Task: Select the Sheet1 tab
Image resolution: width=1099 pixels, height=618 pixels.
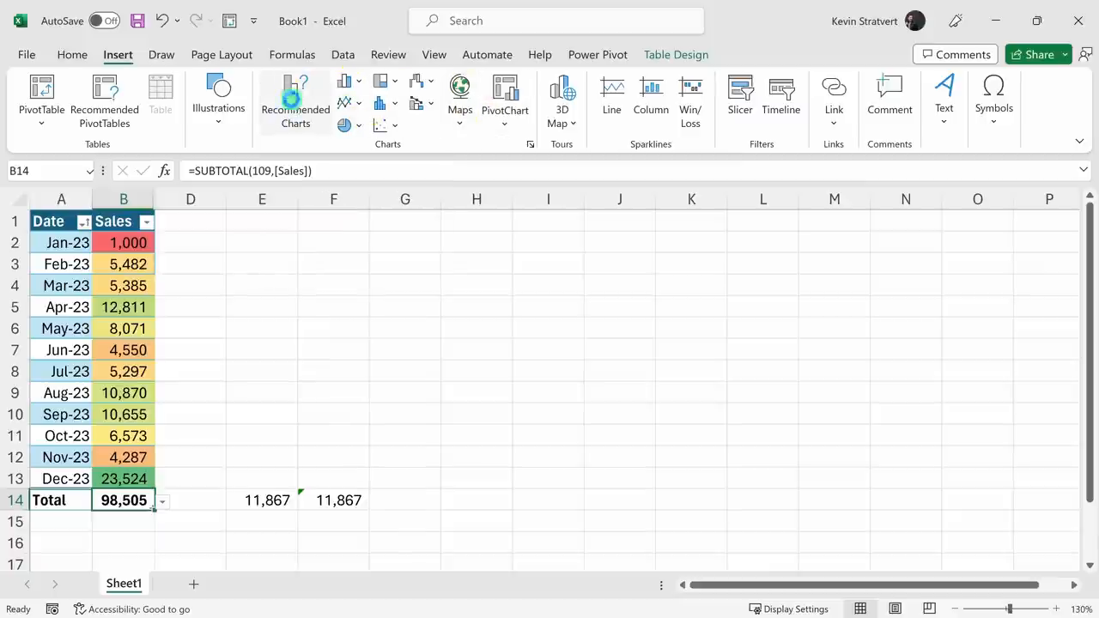Action: point(124,584)
